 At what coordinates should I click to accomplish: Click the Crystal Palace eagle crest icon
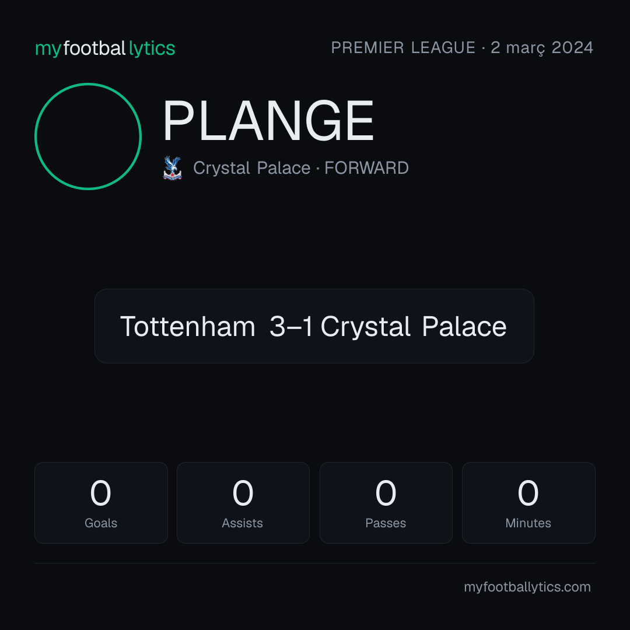tap(172, 168)
